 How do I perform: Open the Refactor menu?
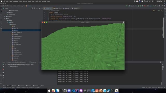coord(25,1)
